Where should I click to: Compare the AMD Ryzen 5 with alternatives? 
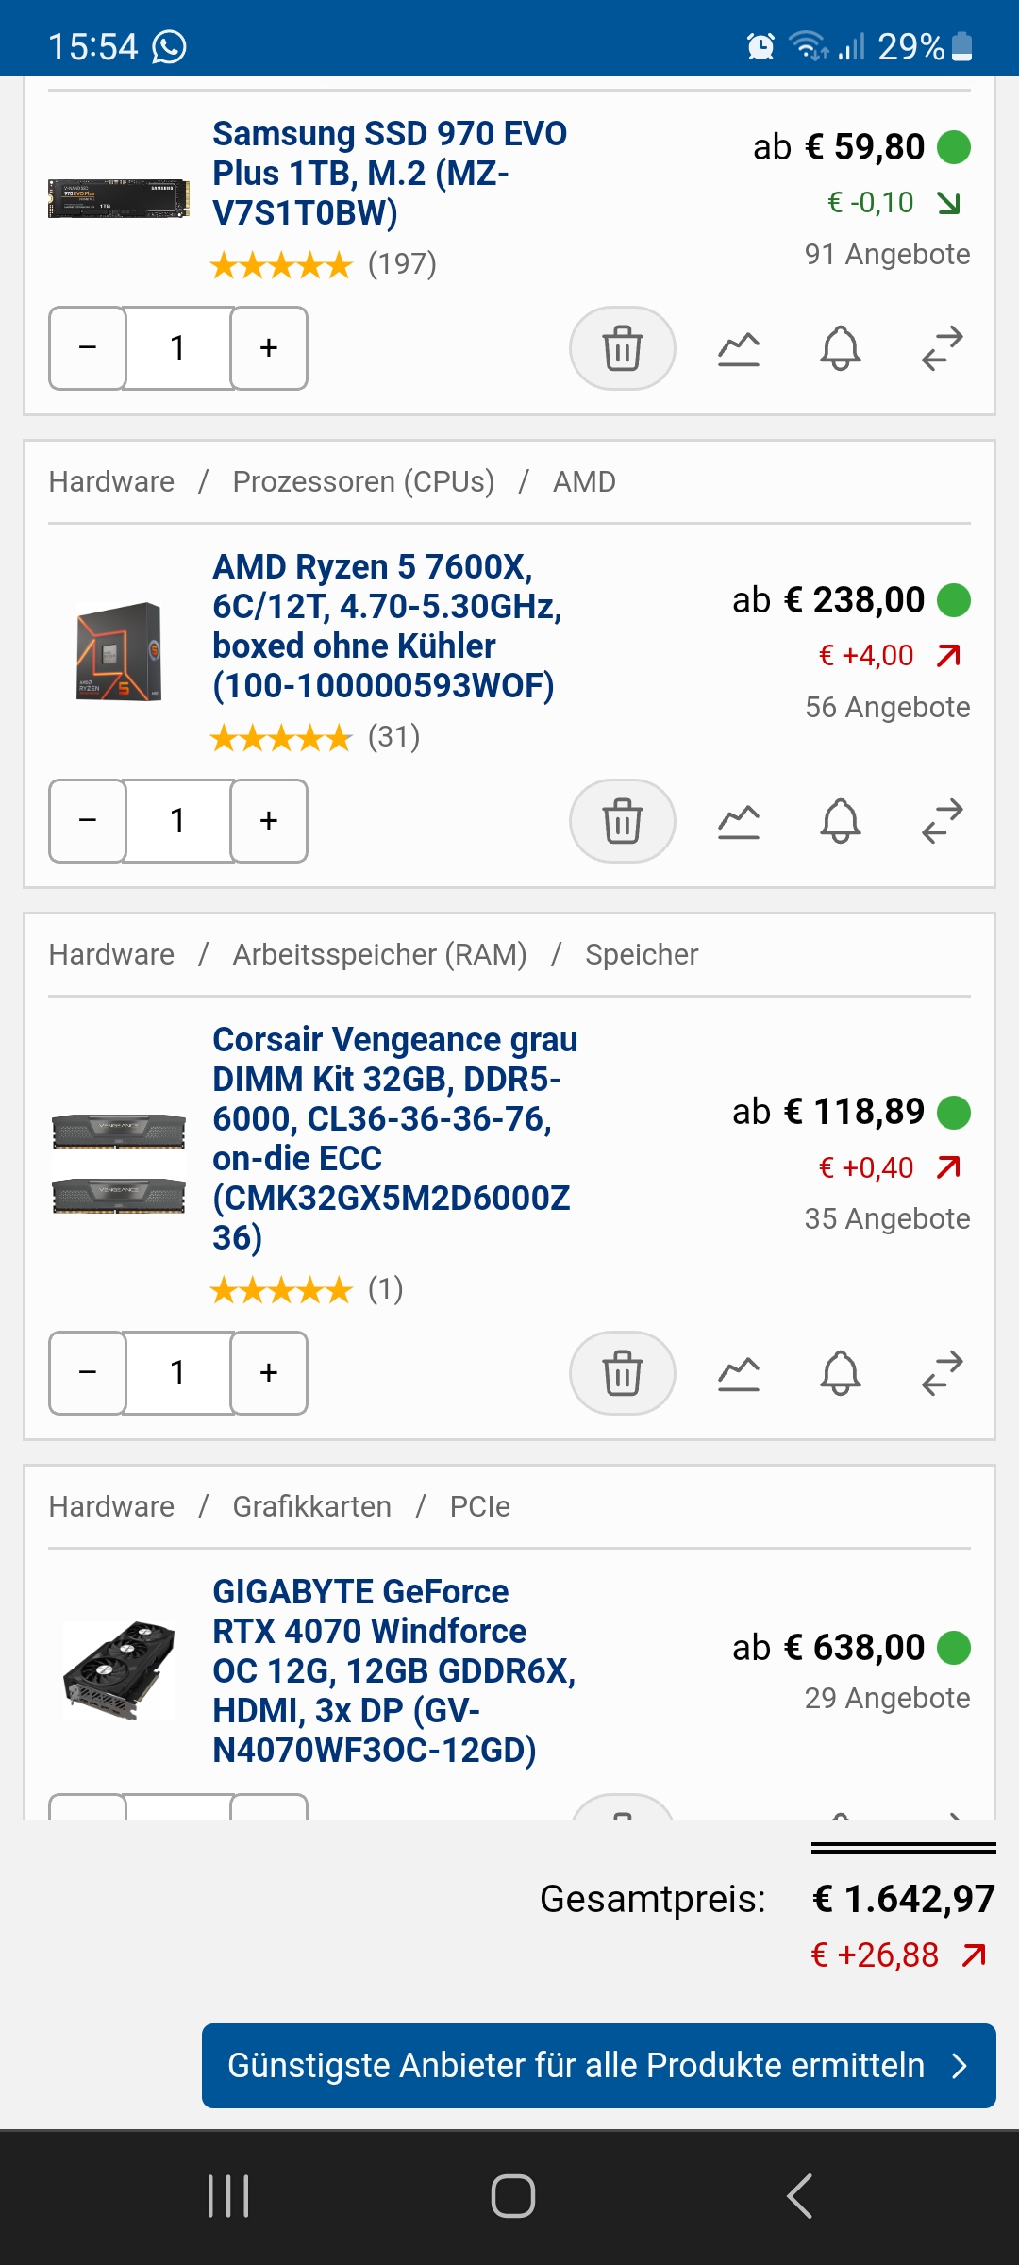pos(942,822)
